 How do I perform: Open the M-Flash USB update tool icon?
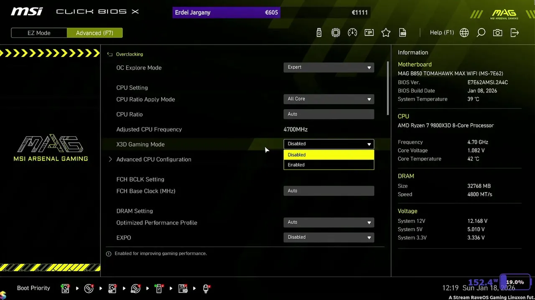[319, 32]
